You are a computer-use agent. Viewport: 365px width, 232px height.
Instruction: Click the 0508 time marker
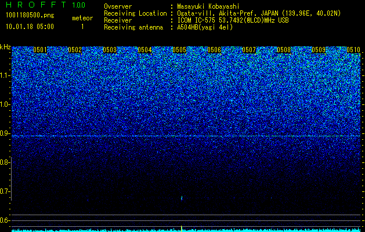point(284,50)
